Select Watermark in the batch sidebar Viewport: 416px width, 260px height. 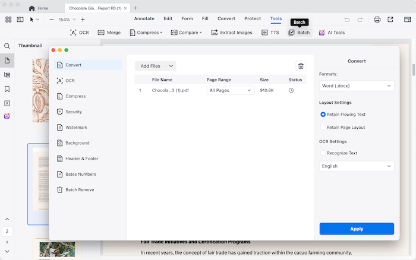(76, 127)
